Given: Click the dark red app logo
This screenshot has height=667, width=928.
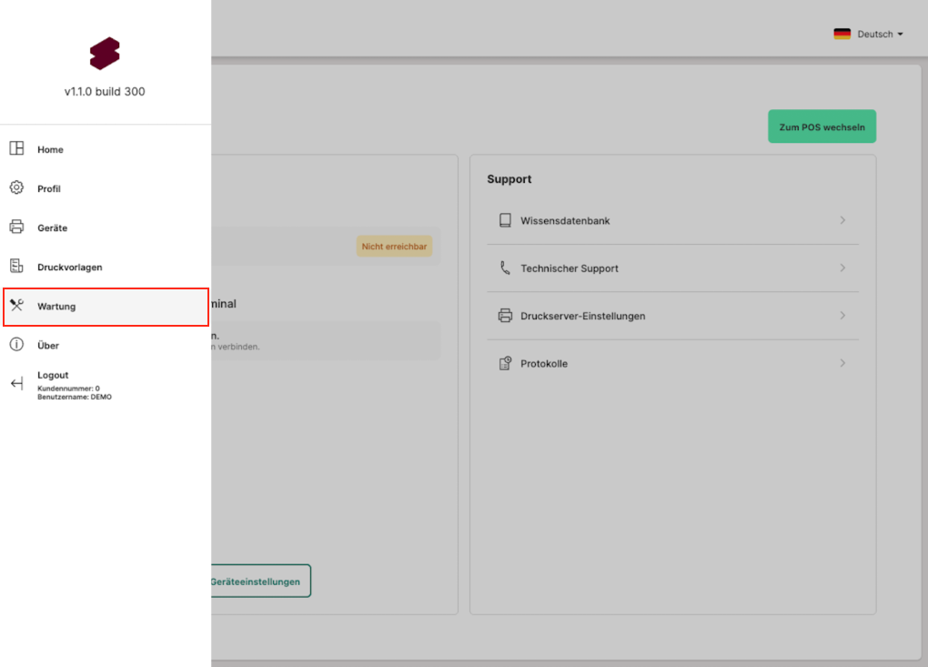Looking at the screenshot, I should (105, 54).
